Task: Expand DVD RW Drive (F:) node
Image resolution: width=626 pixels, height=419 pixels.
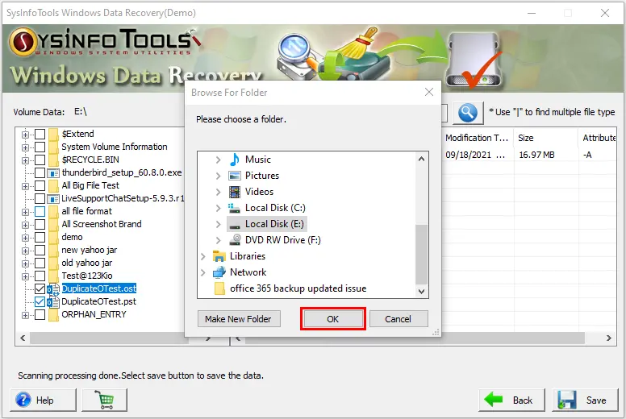Action: (x=218, y=240)
